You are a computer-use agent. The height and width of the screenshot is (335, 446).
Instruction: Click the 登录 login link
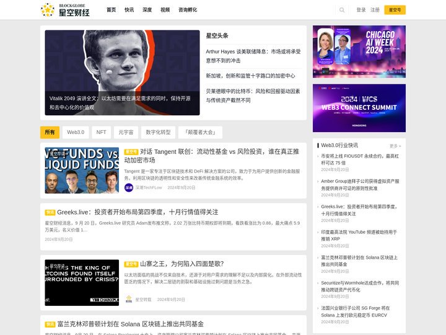click(361, 10)
